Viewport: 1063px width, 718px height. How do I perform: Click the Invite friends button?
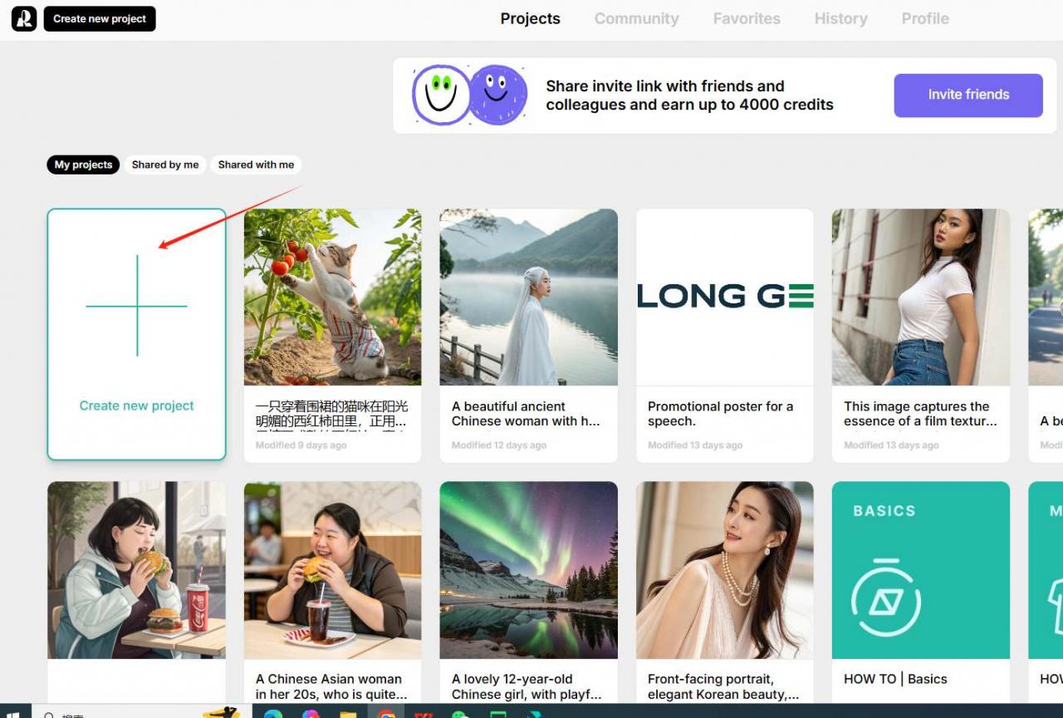pyautogui.click(x=967, y=95)
